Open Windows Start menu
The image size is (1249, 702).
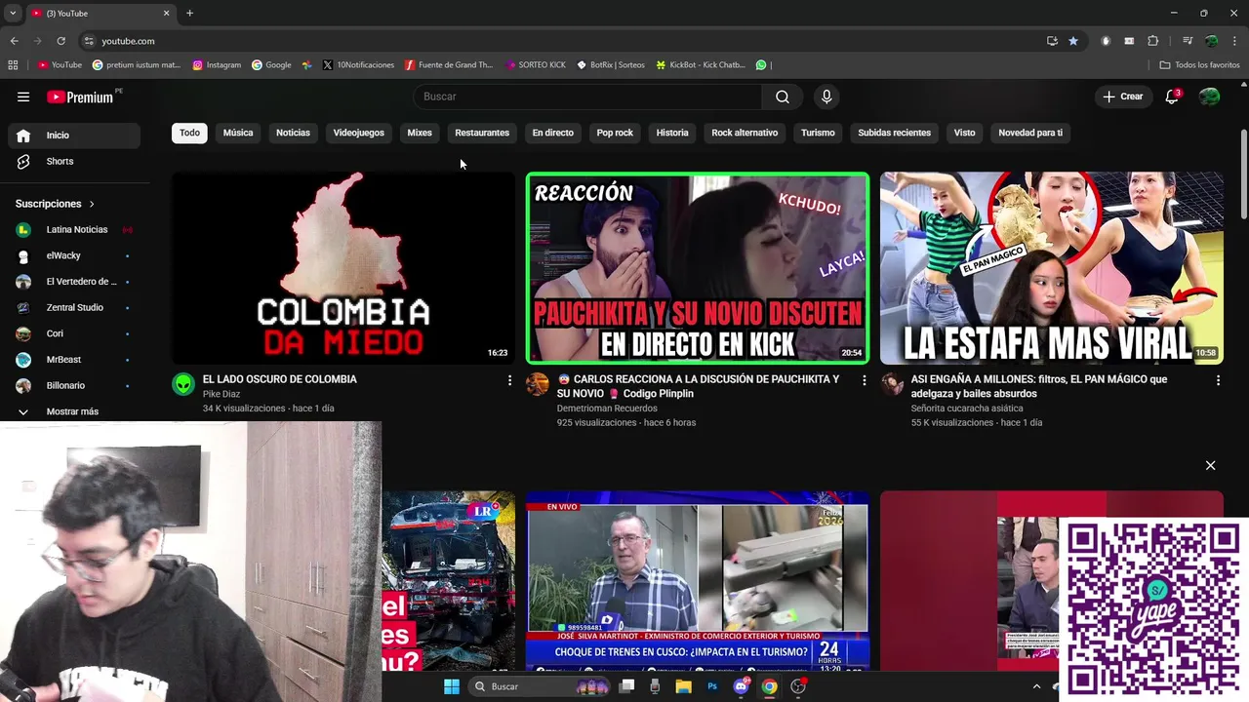[452, 686]
